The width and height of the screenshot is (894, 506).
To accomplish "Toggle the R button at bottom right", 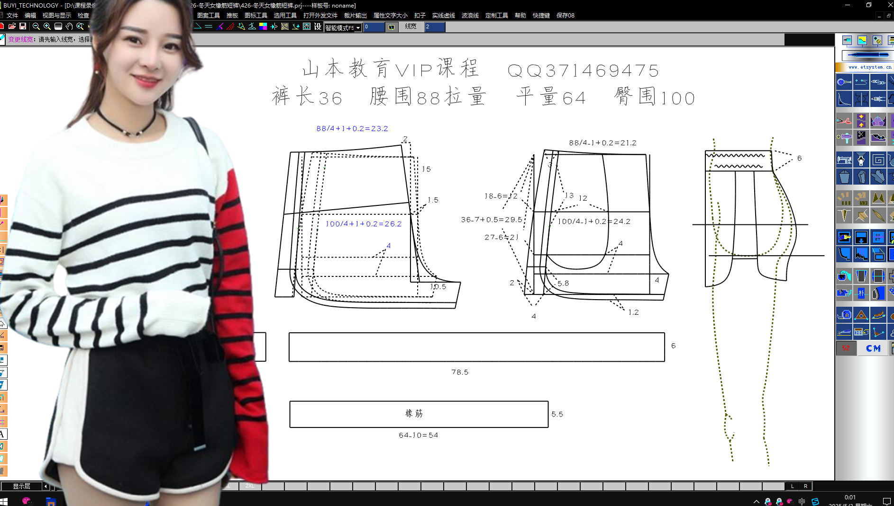I will 805,486.
